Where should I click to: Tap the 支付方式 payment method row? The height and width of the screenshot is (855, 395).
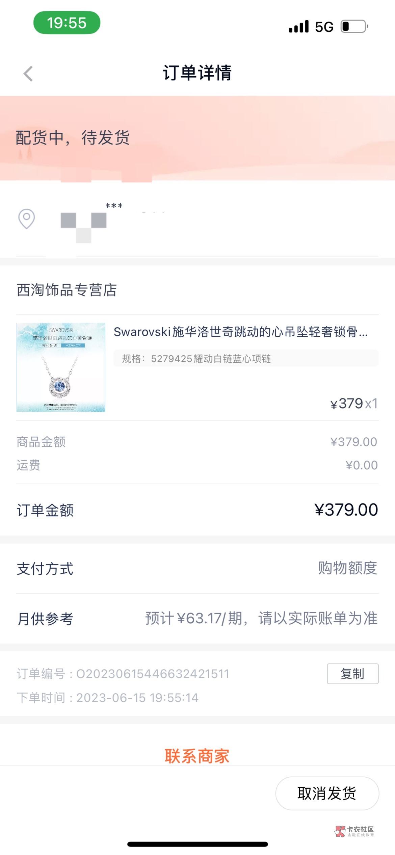[197, 568]
